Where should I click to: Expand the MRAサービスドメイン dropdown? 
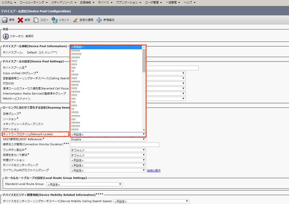pos(183,99)
